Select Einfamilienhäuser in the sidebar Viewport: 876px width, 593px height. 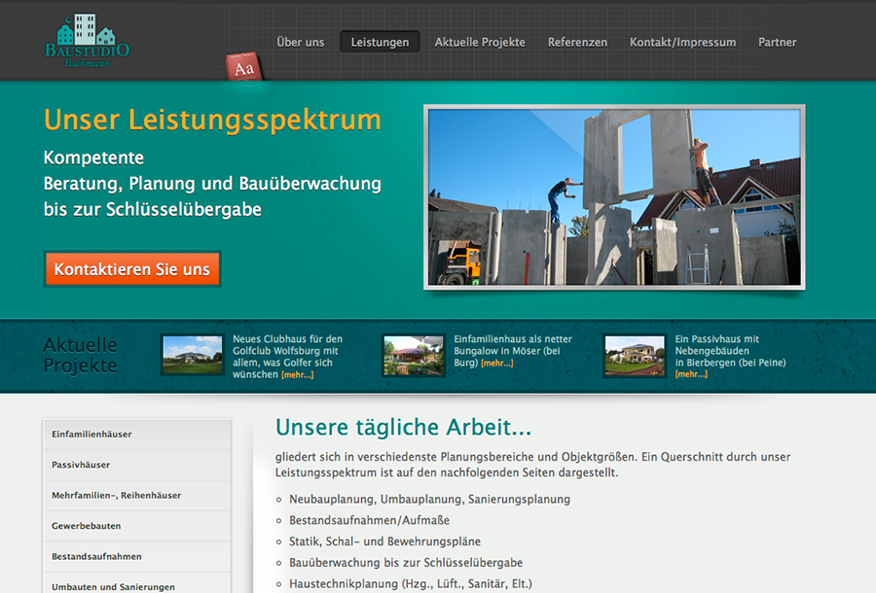(x=136, y=435)
